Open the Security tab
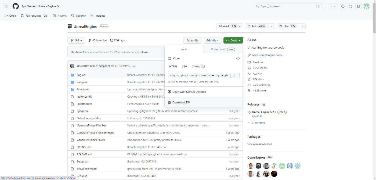 coord(78,16)
